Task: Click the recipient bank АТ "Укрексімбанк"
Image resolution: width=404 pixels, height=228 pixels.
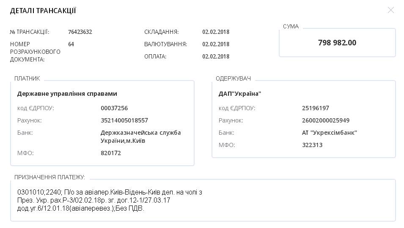Action: tap(330, 133)
